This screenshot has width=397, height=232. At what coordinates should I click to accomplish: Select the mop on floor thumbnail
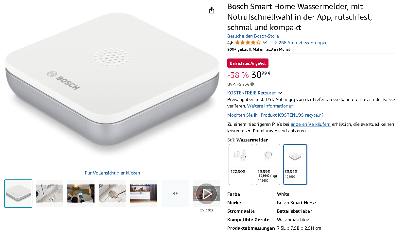112,193
